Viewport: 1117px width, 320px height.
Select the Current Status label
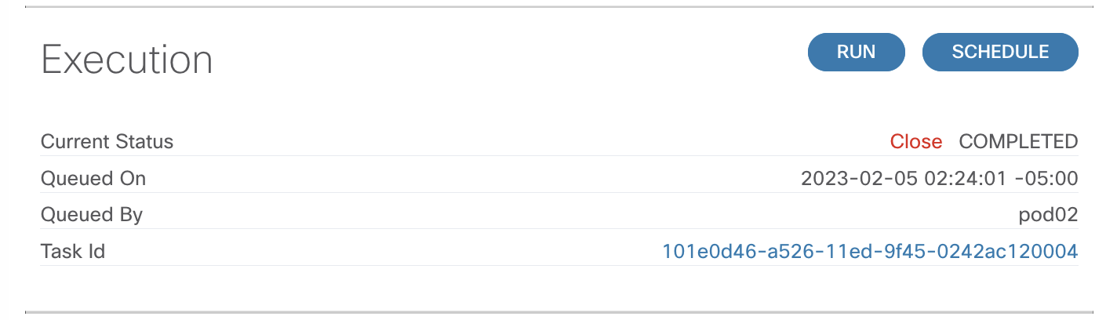pos(107,142)
